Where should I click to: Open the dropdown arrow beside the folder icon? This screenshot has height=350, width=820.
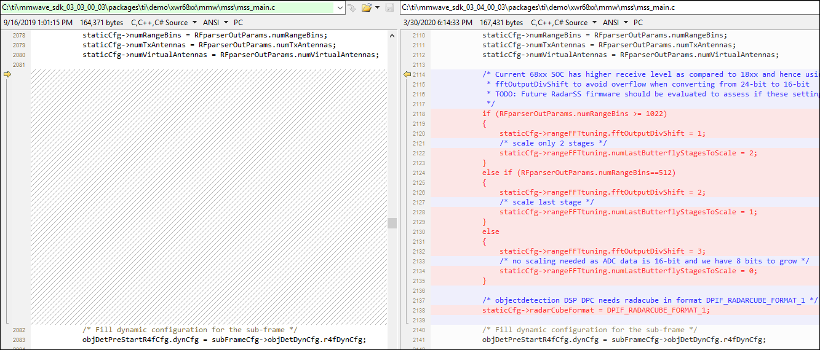coord(378,8)
